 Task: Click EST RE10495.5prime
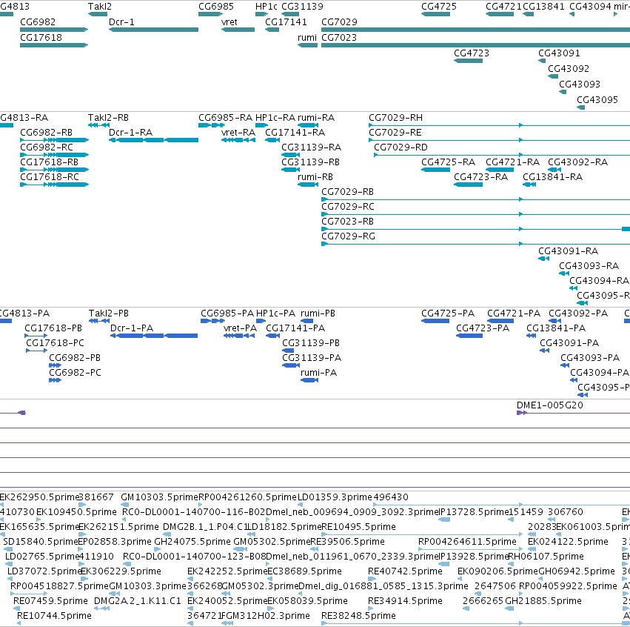click(422, 534)
